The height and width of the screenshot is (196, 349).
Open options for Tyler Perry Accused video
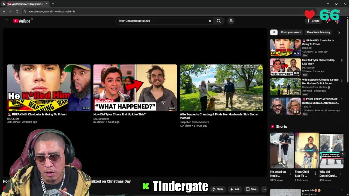[342, 100]
